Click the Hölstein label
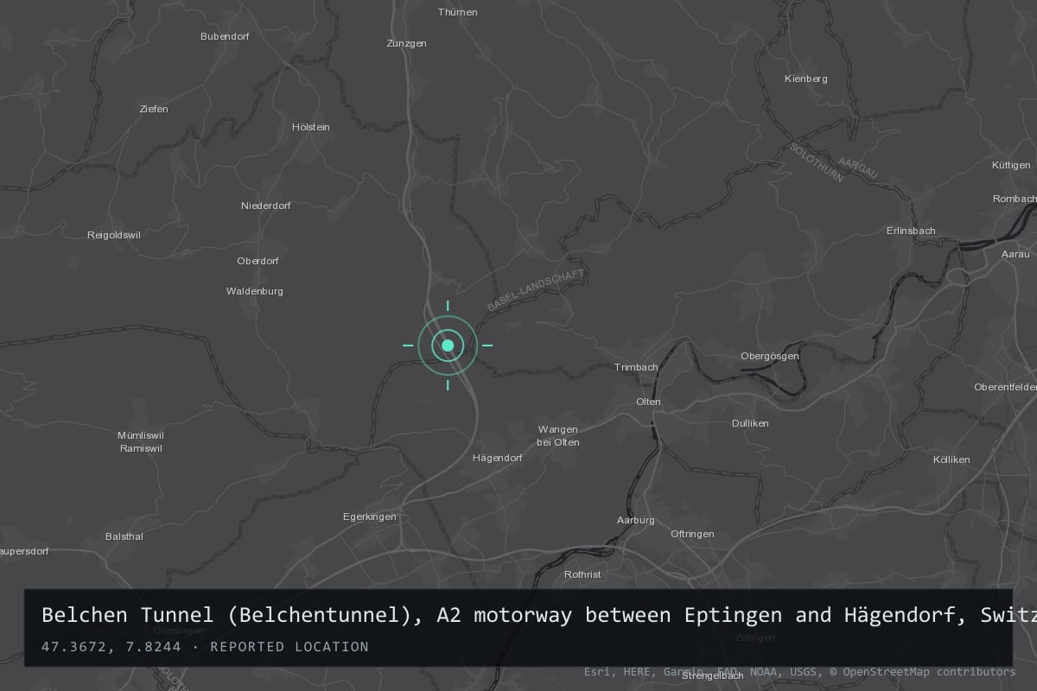This screenshot has width=1037, height=691. pyautogui.click(x=311, y=127)
